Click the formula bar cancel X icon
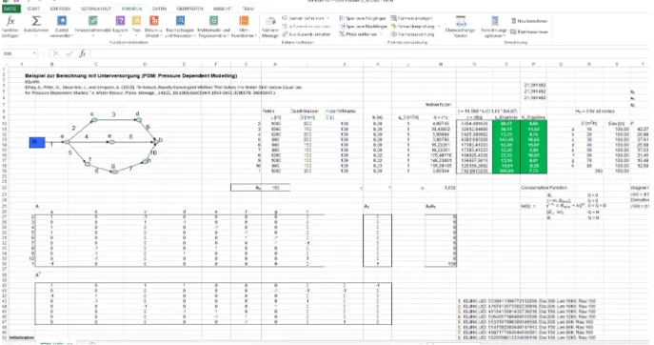This screenshot has width=654, height=345. 56,53
